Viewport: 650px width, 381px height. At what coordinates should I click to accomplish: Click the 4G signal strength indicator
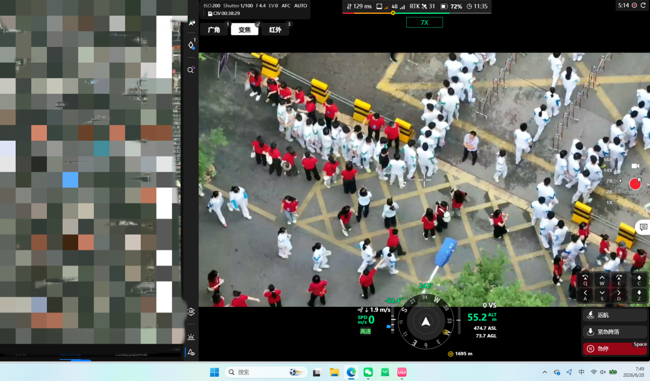pos(398,6)
